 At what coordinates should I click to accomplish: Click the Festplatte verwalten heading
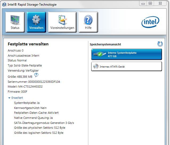(28, 44)
